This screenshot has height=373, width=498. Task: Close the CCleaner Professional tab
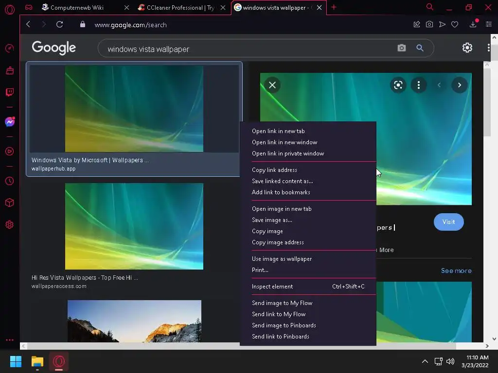[223, 8]
